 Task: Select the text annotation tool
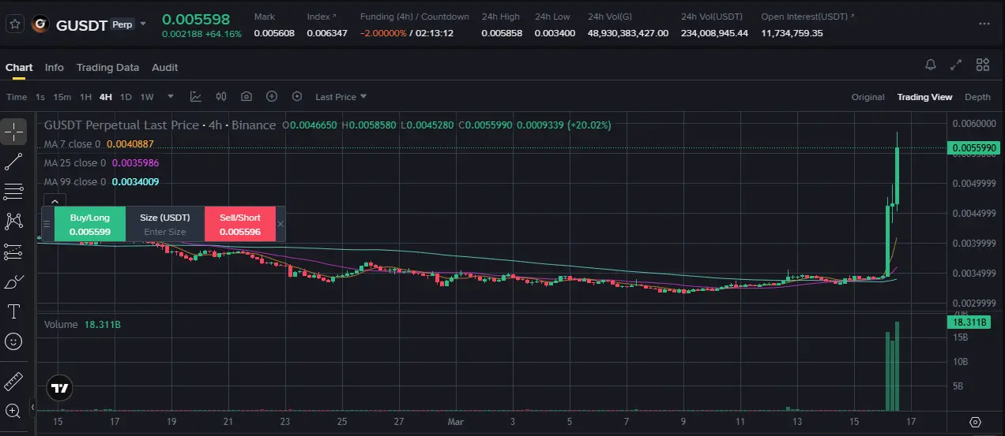[x=13, y=311]
